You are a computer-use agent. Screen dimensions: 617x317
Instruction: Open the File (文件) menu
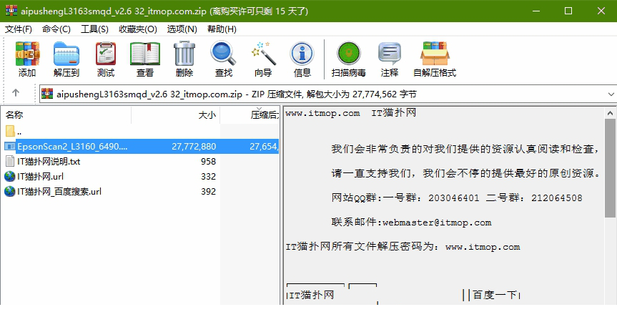pyautogui.click(x=18, y=29)
